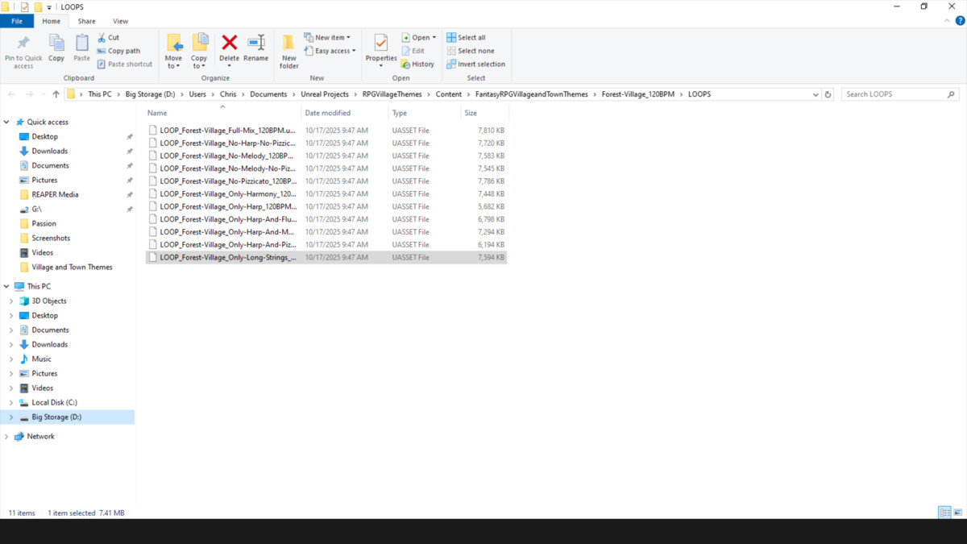Switch to the View ribbon tab
This screenshot has width=967, height=544.
(120, 21)
